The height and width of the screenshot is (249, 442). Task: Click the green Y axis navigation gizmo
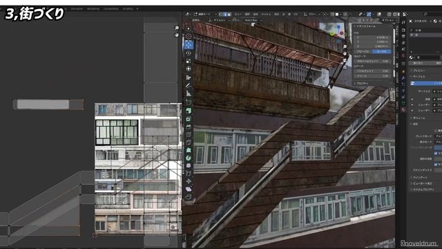332,35
